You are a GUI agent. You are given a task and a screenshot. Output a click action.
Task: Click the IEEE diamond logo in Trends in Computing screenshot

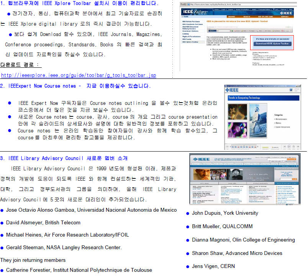click(232, 90)
